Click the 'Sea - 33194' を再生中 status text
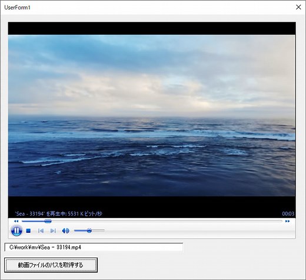Viewport: 306px width, 280px height. click(x=58, y=213)
